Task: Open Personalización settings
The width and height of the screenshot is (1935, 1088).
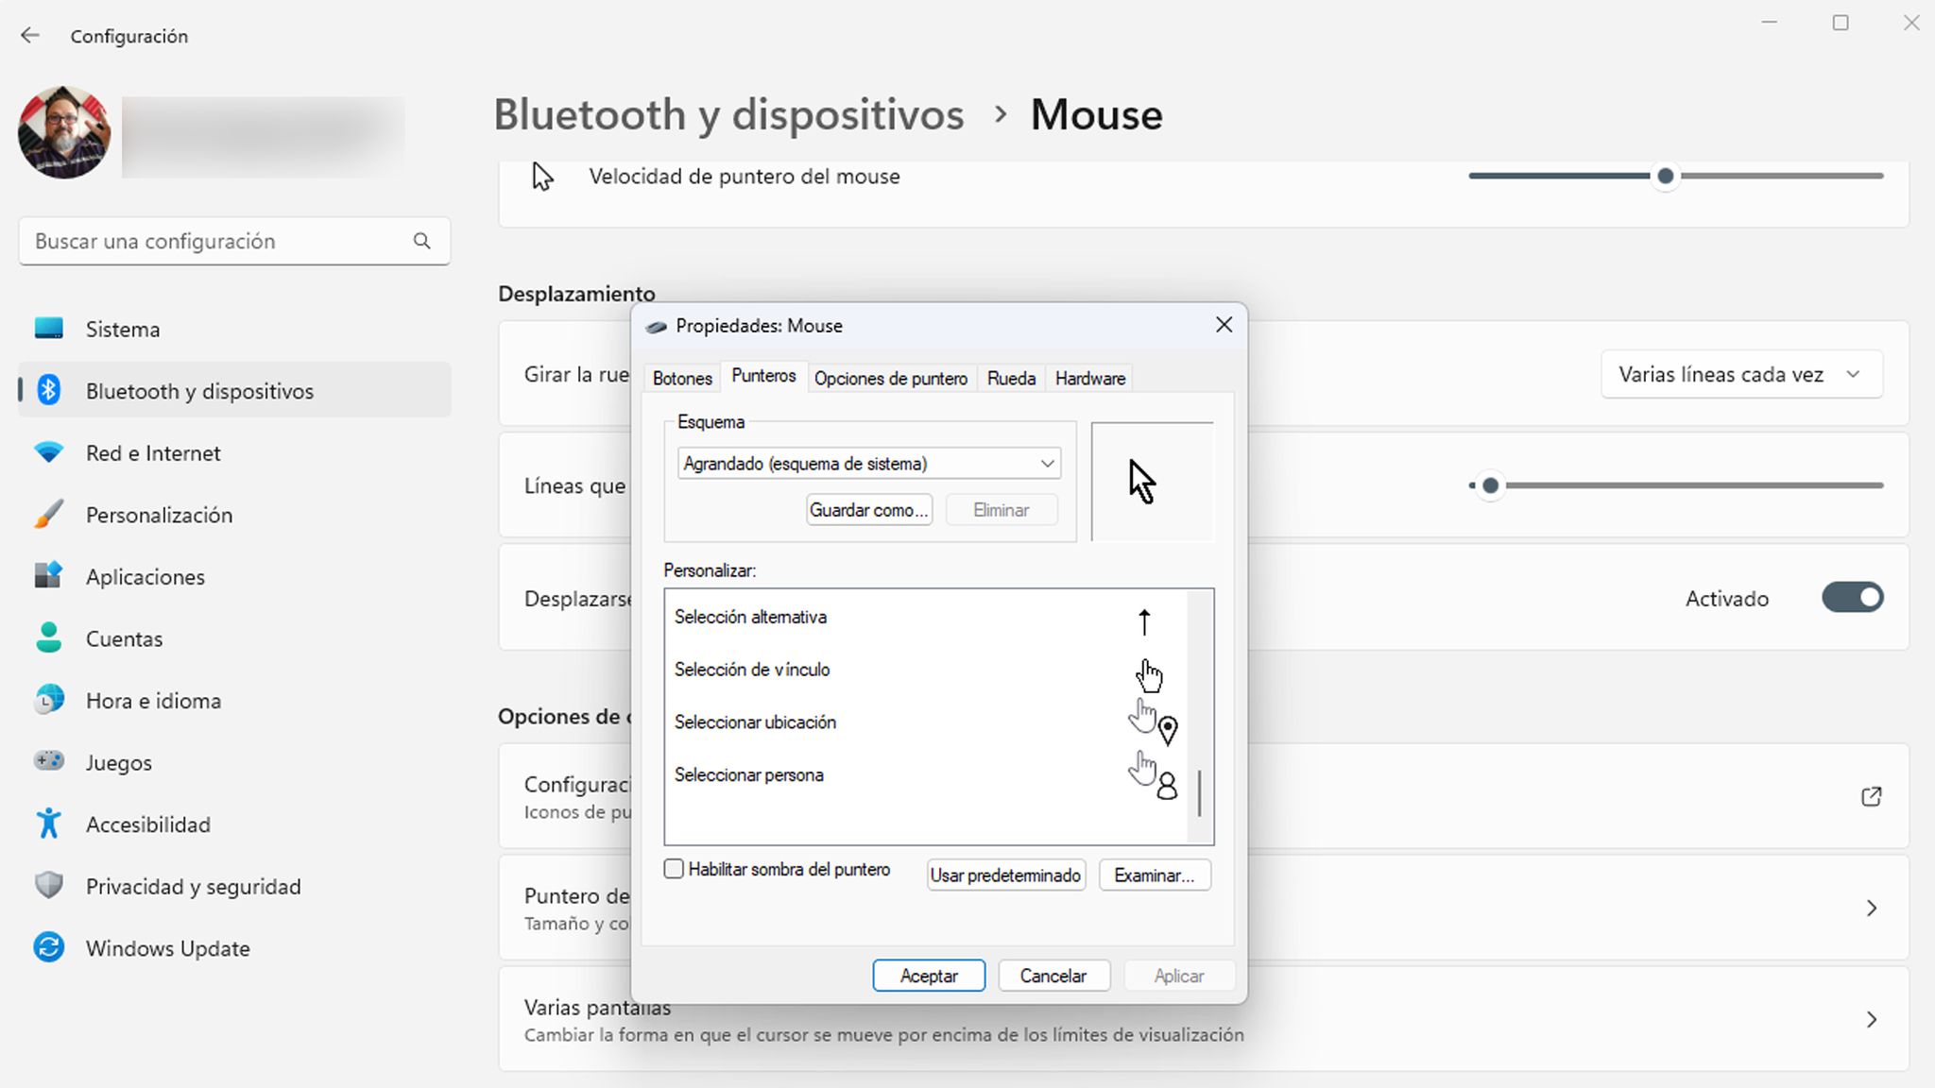Action: click(x=159, y=515)
